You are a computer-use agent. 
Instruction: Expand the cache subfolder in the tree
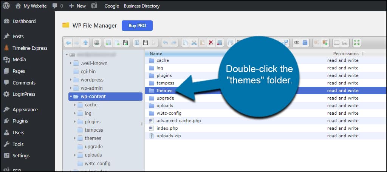point(75,105)
